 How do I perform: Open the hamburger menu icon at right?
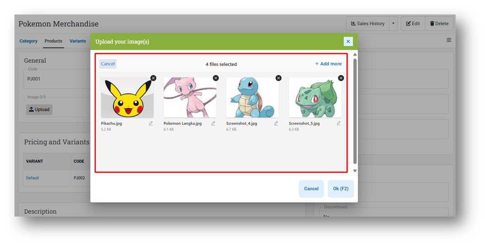pos(449,40)
